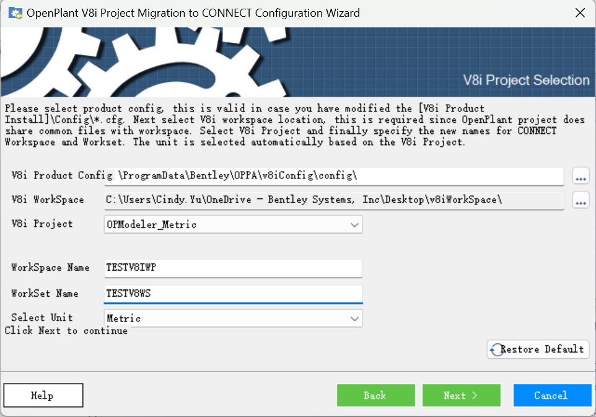Click the 'WorkSet Name' label
Viewport: 596px width, 417px height.
point(45,294)
